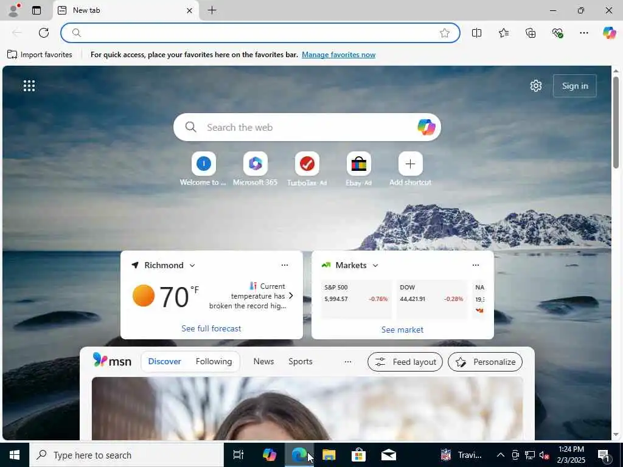Open the featured news story image
This screenshot has width=623, height=467.
pos(307,408)
